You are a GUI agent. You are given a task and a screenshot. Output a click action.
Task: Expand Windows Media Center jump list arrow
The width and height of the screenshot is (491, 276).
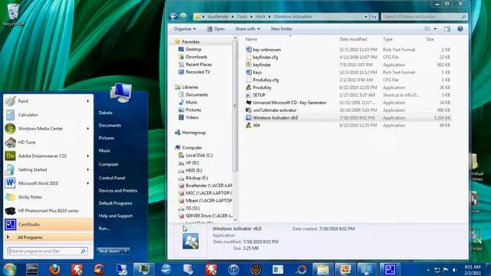[x=87, y=129]
